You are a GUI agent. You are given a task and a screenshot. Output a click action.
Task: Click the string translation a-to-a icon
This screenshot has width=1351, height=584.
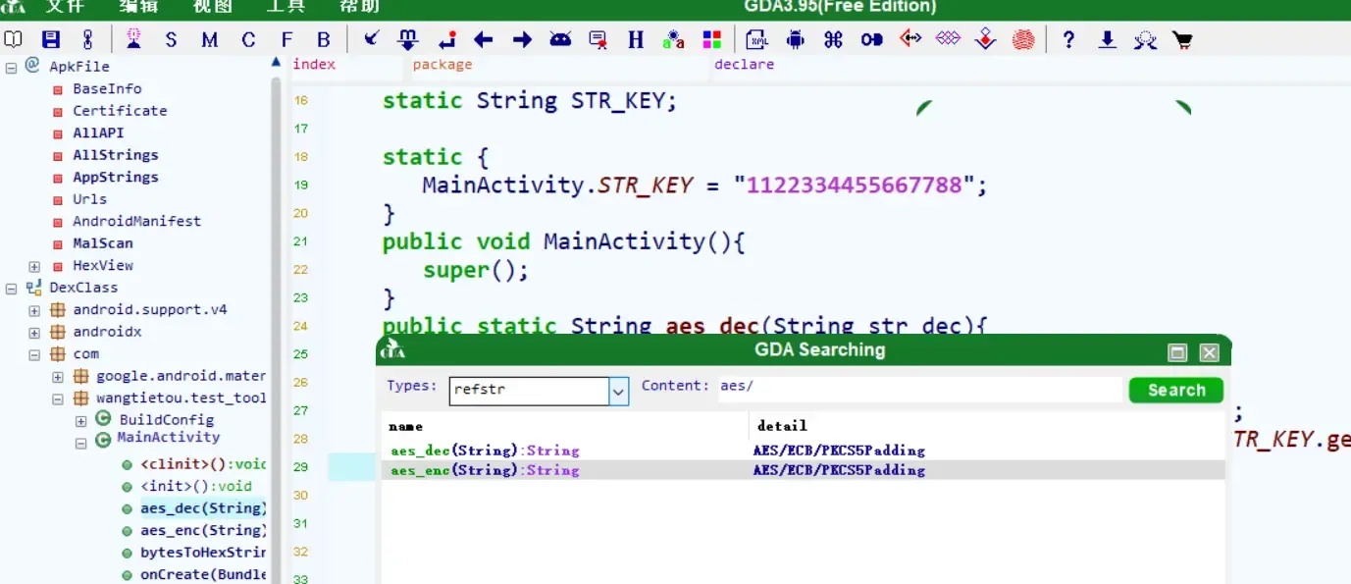click(x=673, y=39)
